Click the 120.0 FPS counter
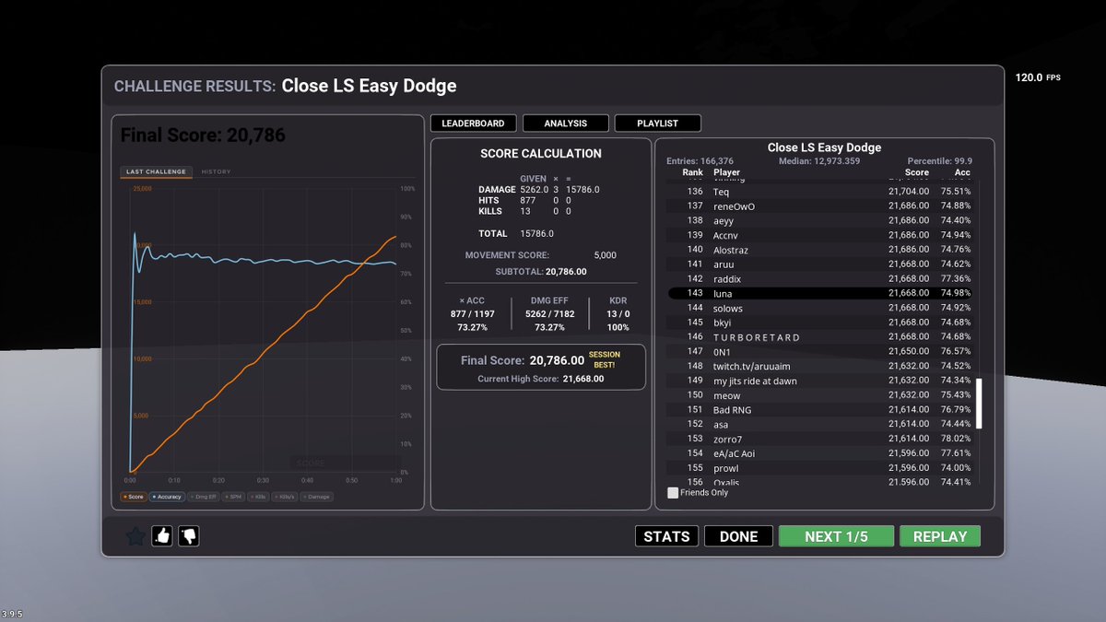The width and height of the screenshot is (1106, 622). [1038, 77]
